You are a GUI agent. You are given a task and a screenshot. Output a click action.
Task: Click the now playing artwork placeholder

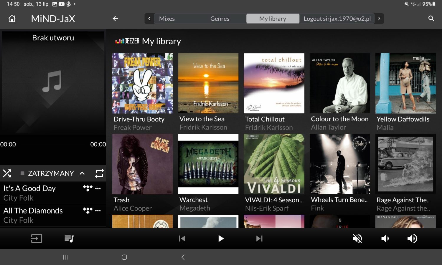click(53, 83)
